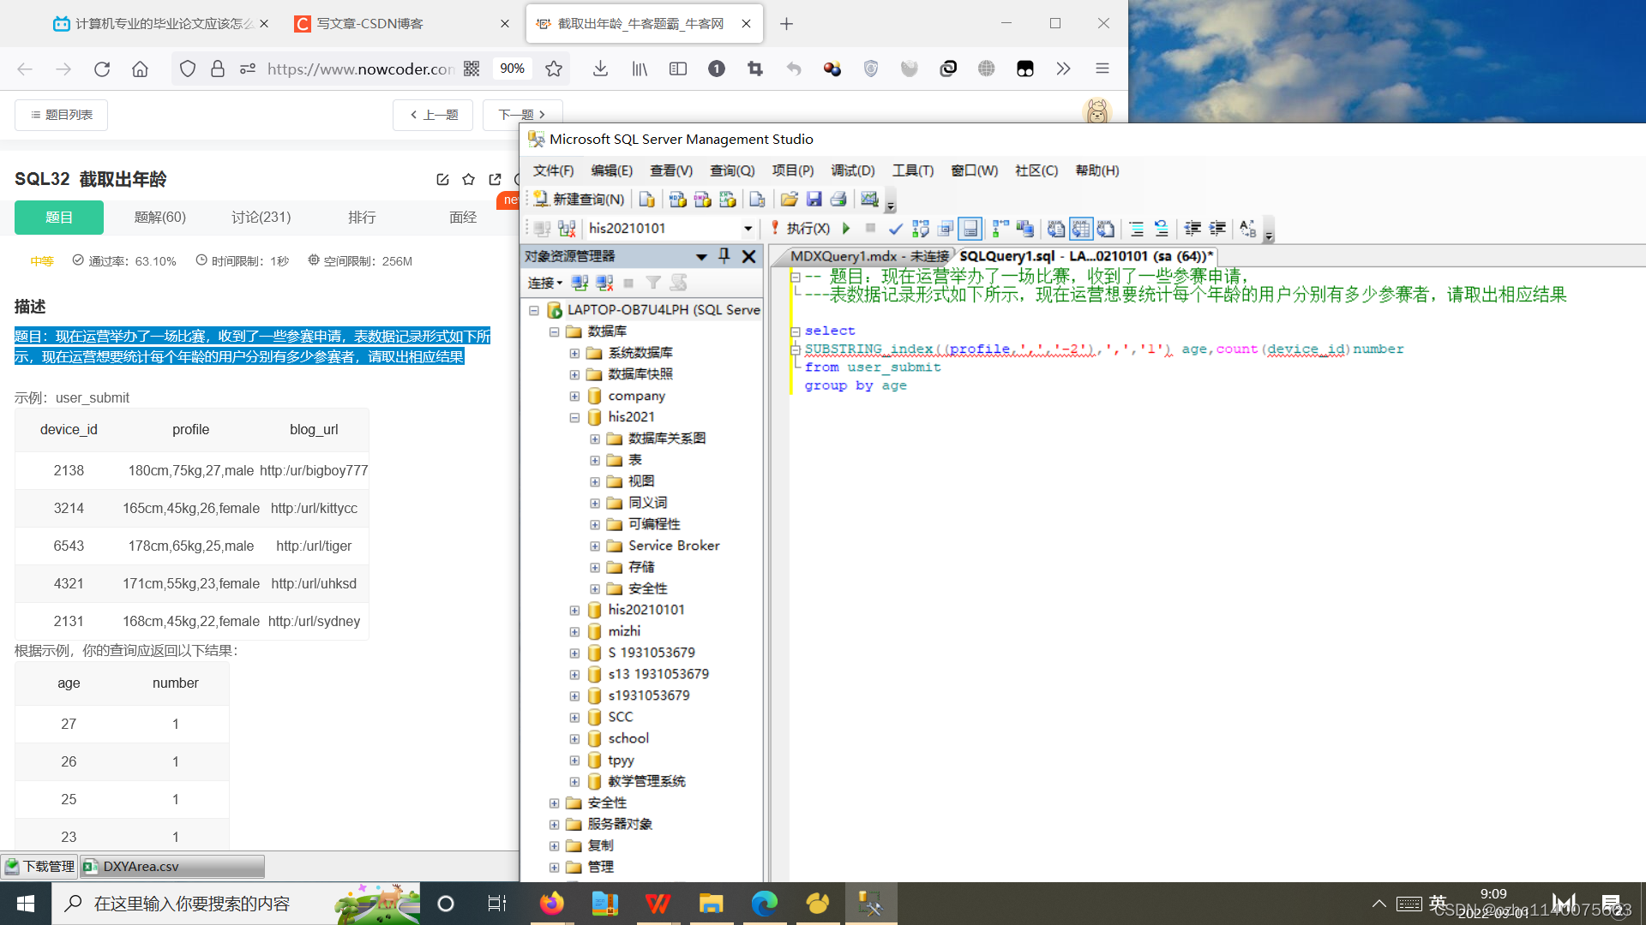Click the Decrease Indent icon
Viewport: 1646px width, 925px height.
pos(1192,229)
